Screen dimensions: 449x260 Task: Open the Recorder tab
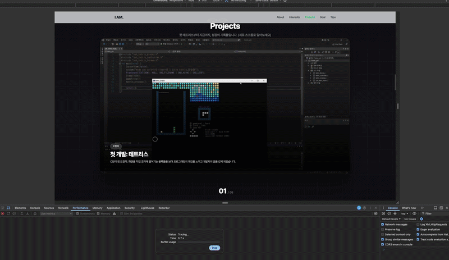(x=164, y=208)
